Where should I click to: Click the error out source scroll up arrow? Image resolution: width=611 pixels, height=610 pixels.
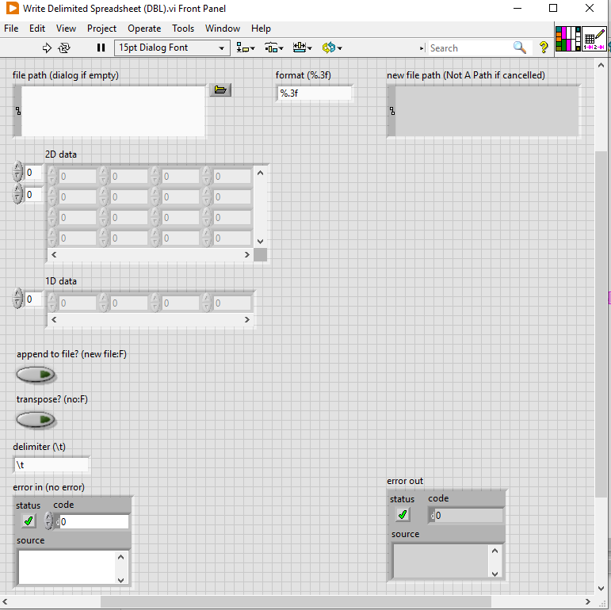click(495, 551)
